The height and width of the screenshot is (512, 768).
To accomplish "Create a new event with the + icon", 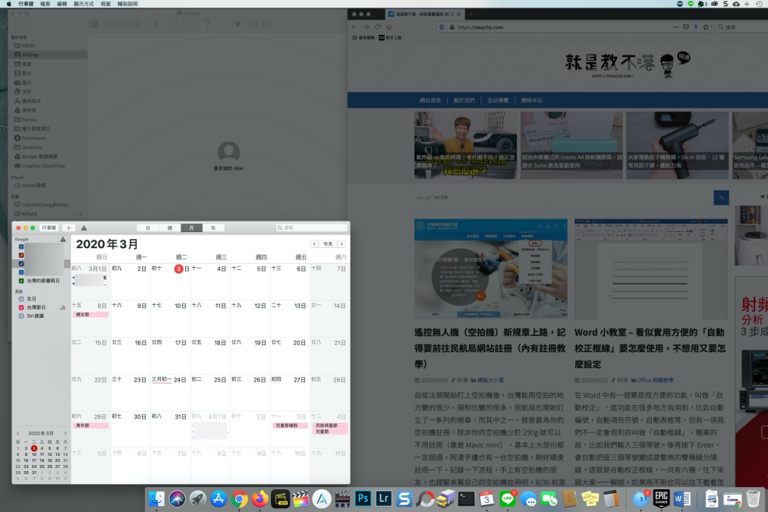I will 68,227.
